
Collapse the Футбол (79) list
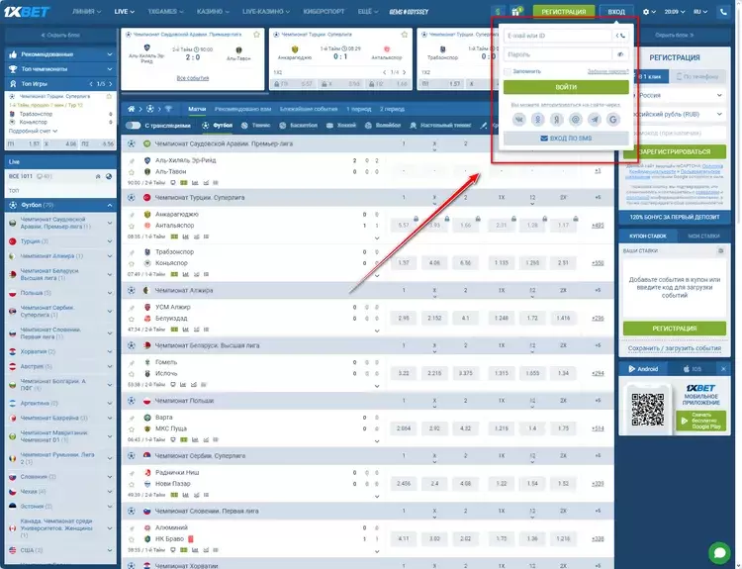[x=109, y=206]
